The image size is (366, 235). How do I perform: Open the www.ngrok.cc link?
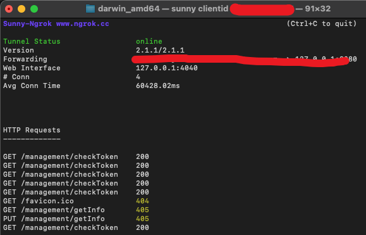[83, 24]
